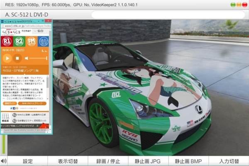This screenshot has width=249, height=166.
Task: Click the description box down arrow
Action: [x=47, y=99]
